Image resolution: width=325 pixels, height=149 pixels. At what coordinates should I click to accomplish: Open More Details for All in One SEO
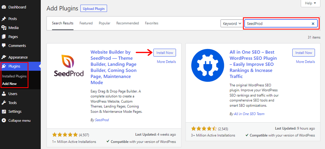(x=305, y=62)
